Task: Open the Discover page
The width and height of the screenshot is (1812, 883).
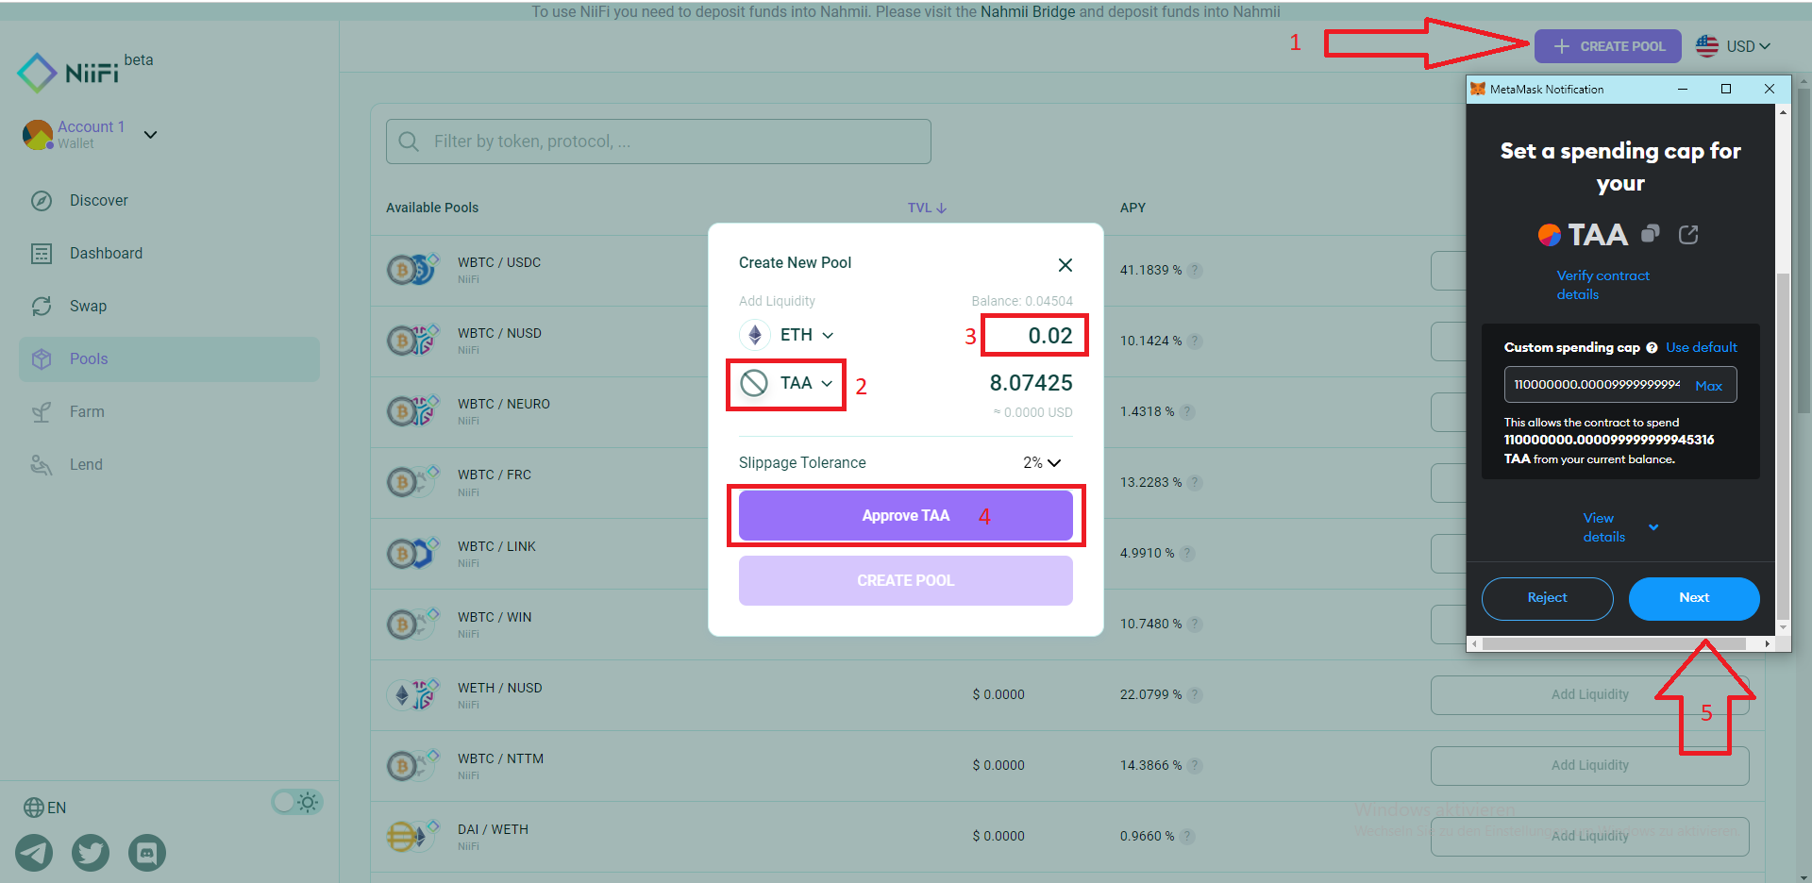Action: click(99, 200)
